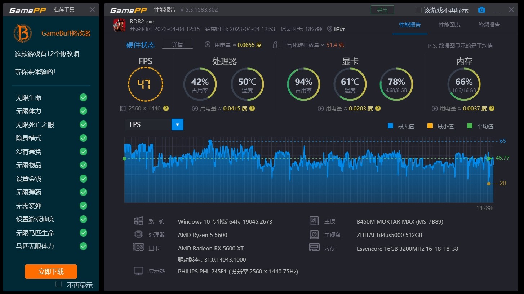Viewport: 524px width, 294px height.
Task: Click the Windows system icon next to 系统
Action: pyautogui.click(x=138, y=221)
